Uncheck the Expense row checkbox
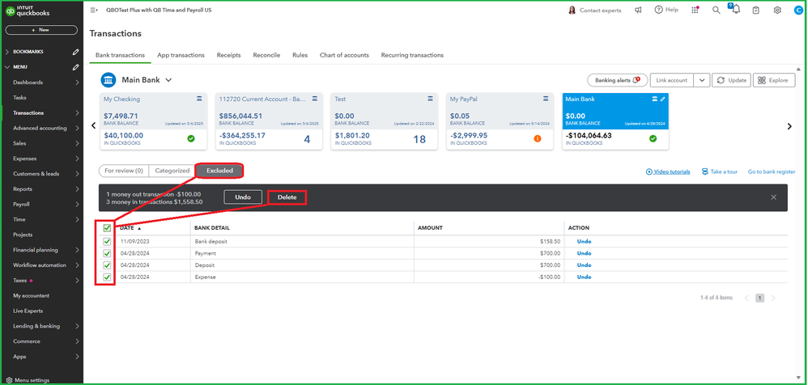The width and height of the screenshot is (808, 385). (107, 277)
